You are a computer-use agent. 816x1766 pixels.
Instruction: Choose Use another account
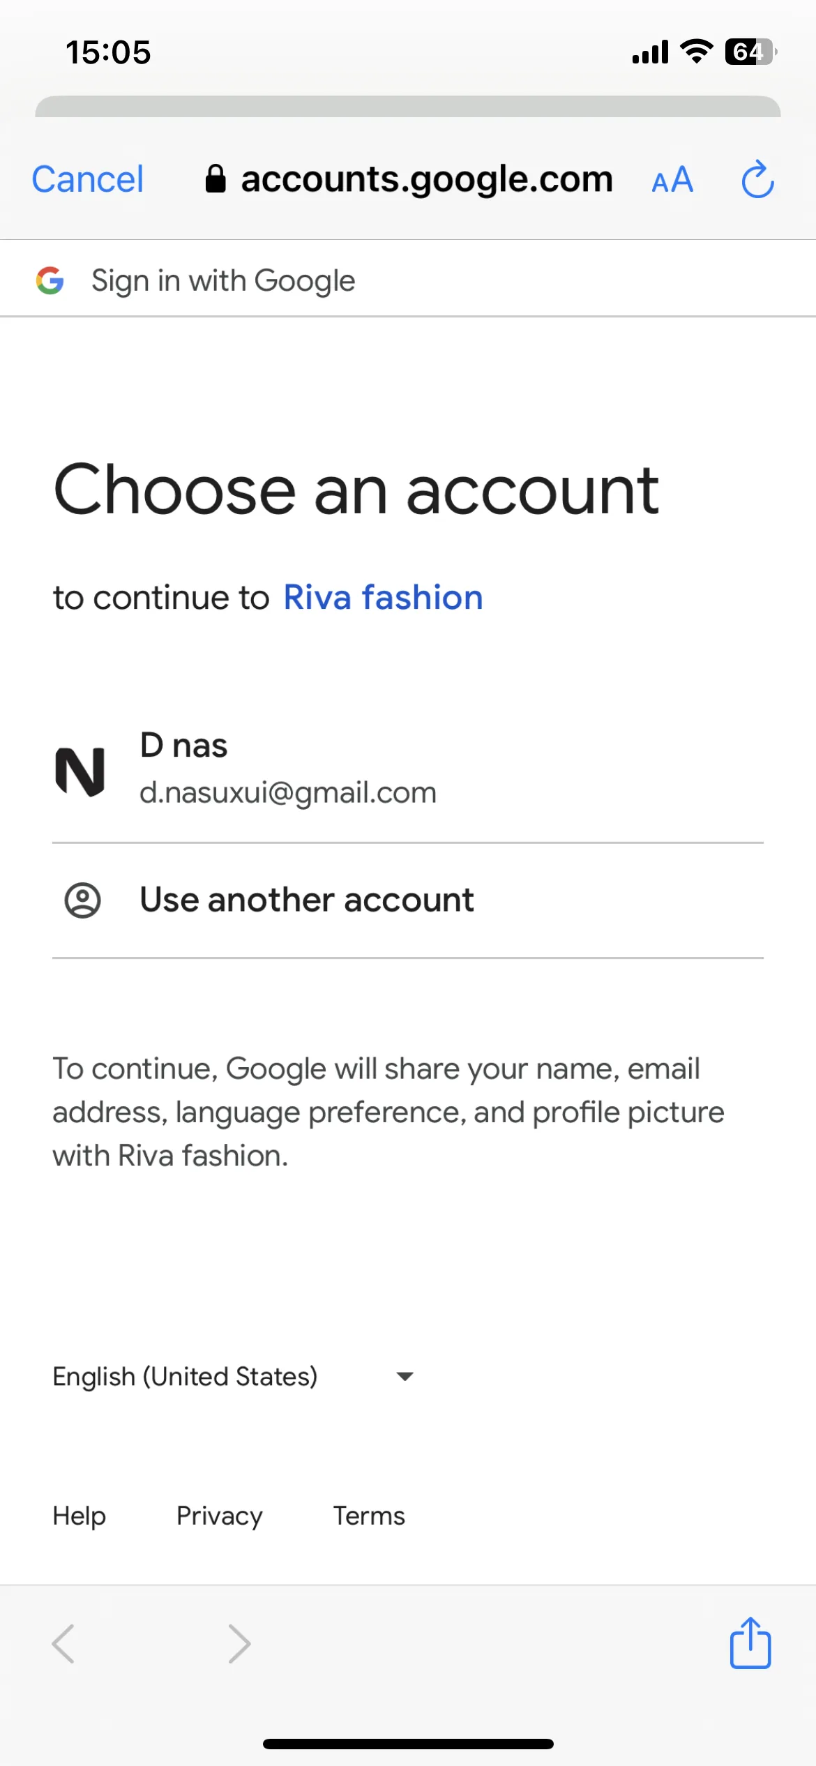pos(408,900)
